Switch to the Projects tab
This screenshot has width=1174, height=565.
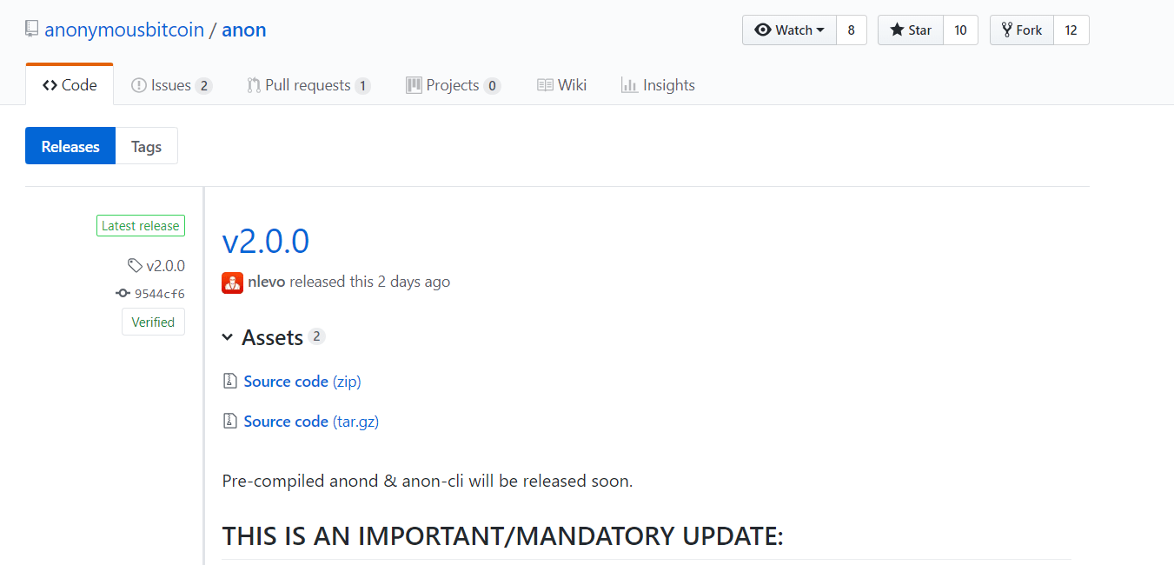452,85
